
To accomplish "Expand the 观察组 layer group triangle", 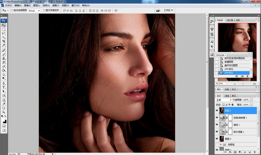I will (221, 145).
